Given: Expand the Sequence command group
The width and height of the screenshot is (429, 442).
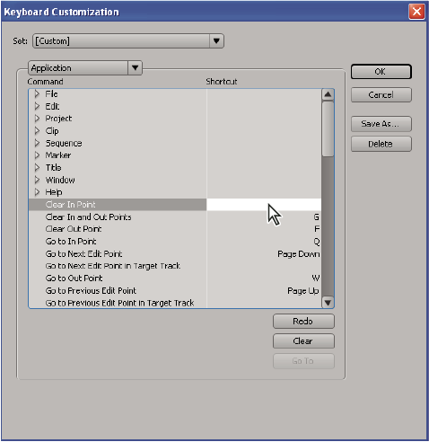Looking at the screenshot, I should pos(37,143).
